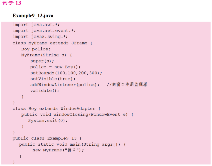Click the "police = new Boy();" line

[x=55, y=67]
